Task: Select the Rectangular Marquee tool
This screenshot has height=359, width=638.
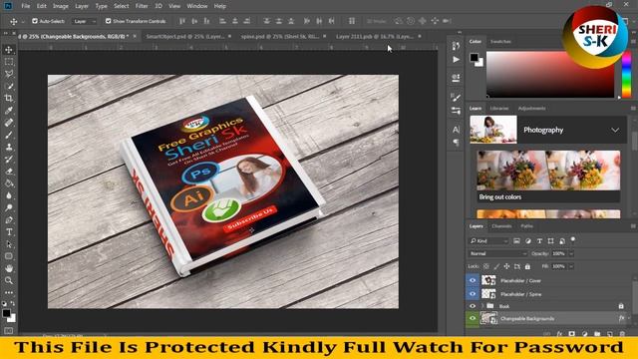Action: click(9, 62)
